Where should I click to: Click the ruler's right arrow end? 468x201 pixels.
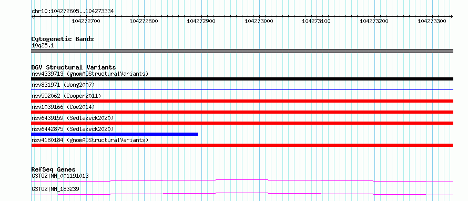click(451, 17)
